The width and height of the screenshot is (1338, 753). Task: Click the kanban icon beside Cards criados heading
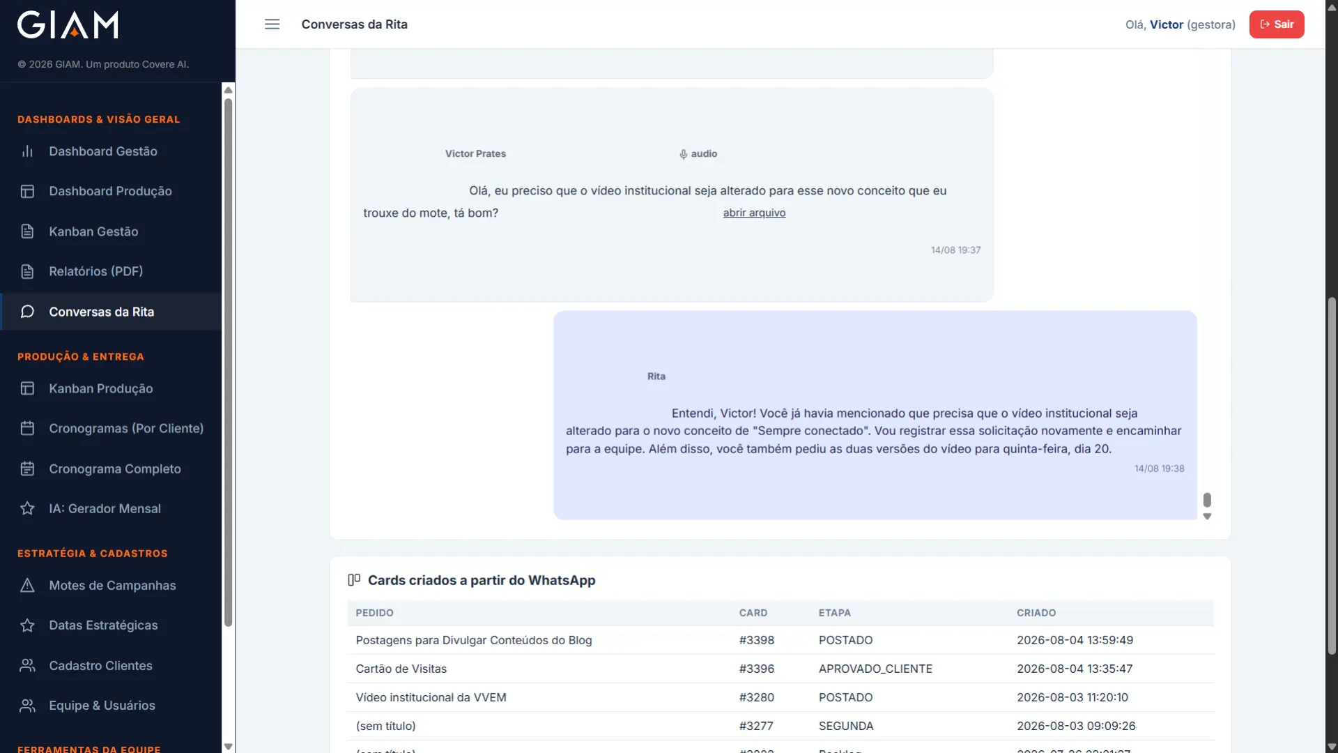(354, 580)
